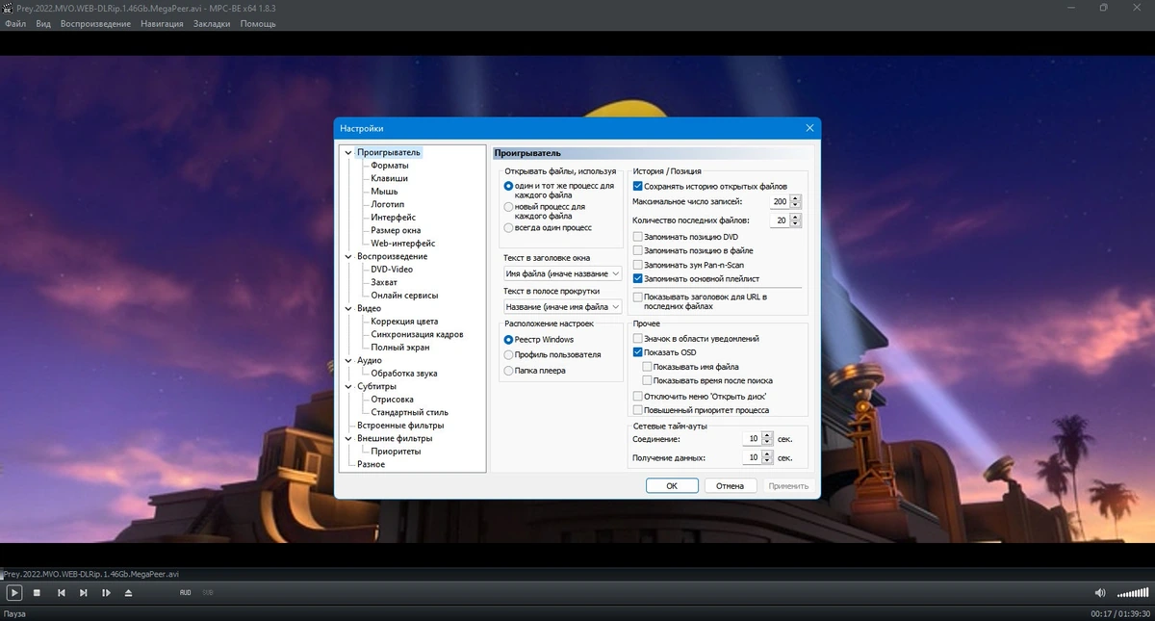Skip to the previous file icon
Viewport: 1155px width, 621px height.
(62, 592)
